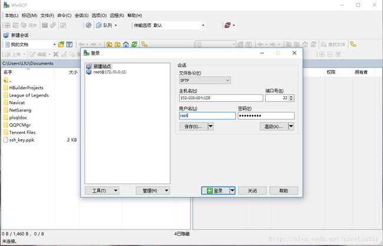The height and width of the screenshot is (246, 383).
Task: Sort remote files by 权限 column header
Action: [331, 72]
